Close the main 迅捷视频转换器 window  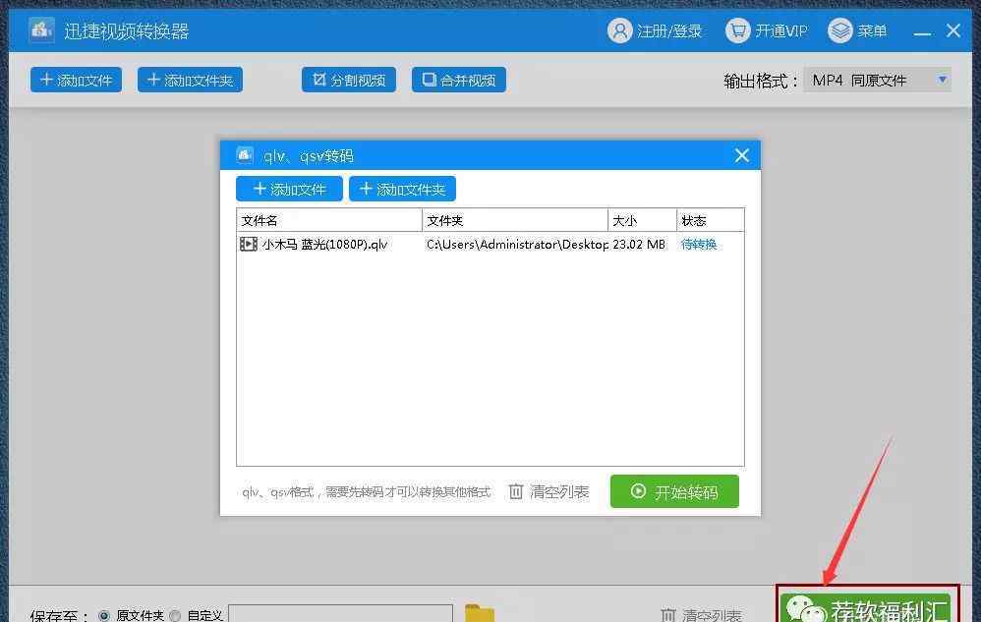coord(953,30)
